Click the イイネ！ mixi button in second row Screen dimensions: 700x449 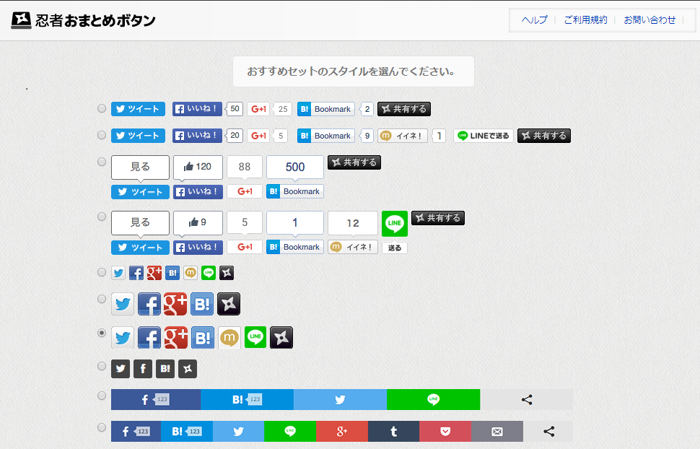point(403,136)
